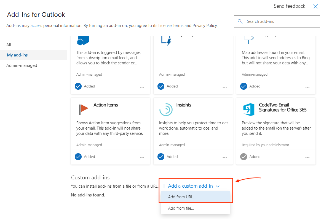The height and width of the screenshot is (219, 321).
Task: Click the My Templates lightning icon
Action: click(166, 40)
